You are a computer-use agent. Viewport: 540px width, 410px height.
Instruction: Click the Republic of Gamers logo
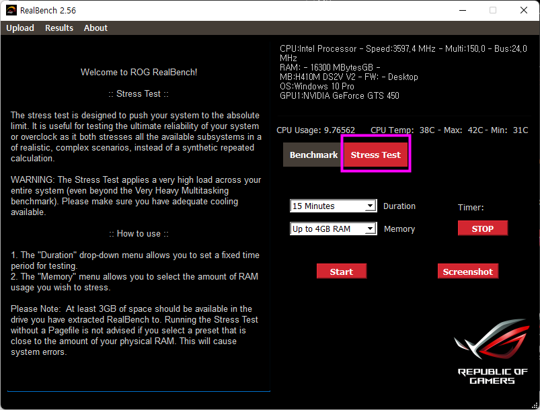click(x=492, y=351)
